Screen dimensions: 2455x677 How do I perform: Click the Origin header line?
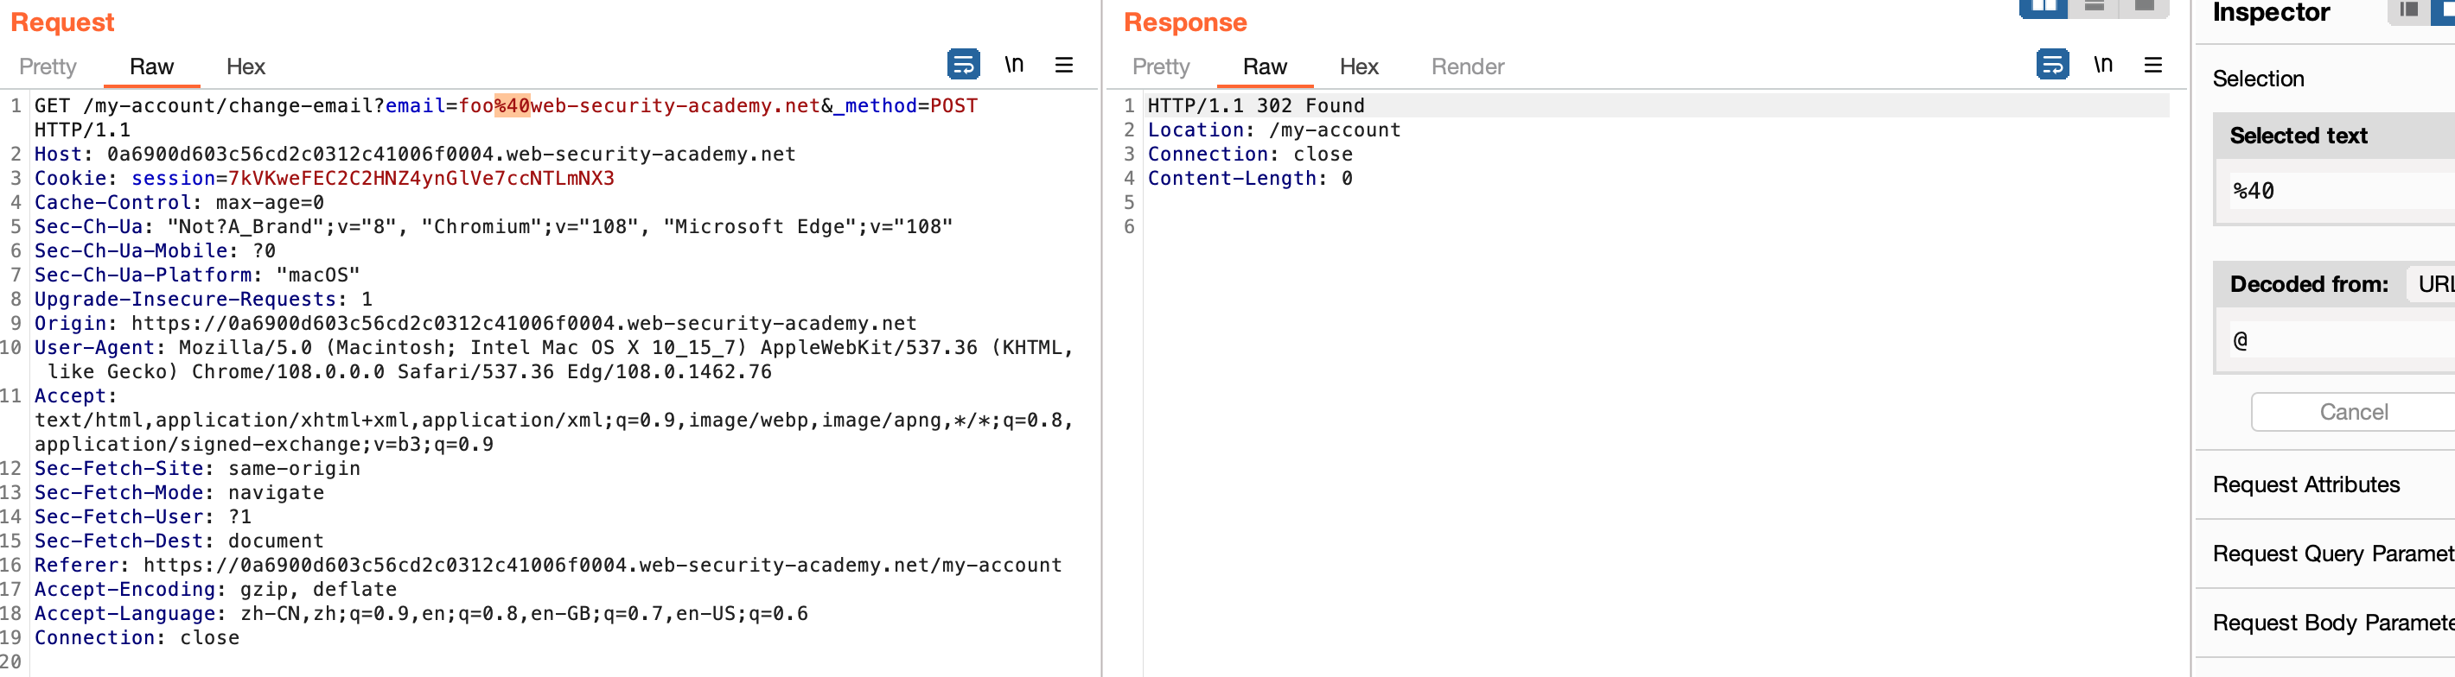pyautogui.click(x=475, y=324)
